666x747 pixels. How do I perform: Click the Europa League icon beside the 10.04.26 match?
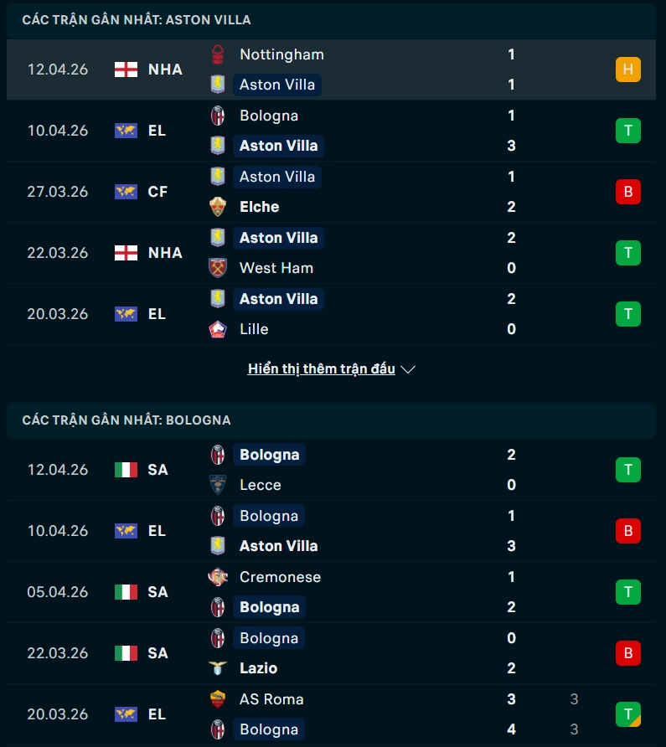tap(125, 131)
